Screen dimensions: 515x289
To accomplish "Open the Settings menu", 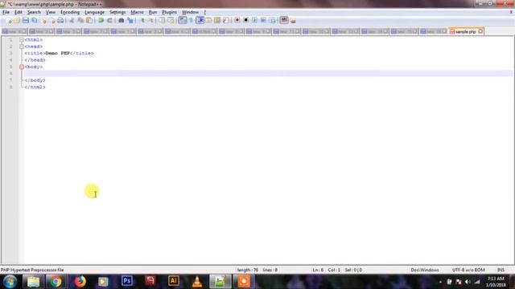I will [117, 12].
